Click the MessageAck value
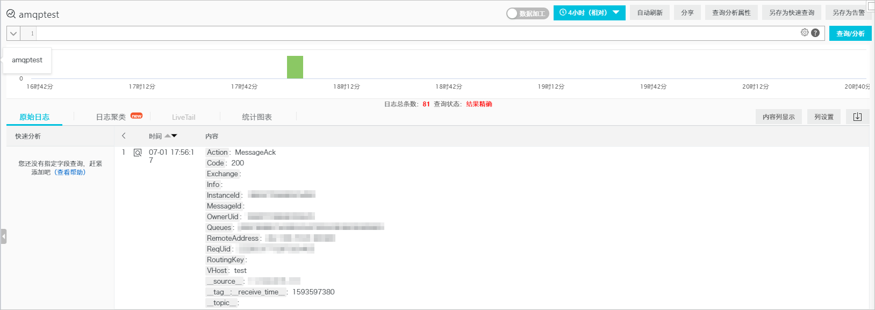 (255, 152)
